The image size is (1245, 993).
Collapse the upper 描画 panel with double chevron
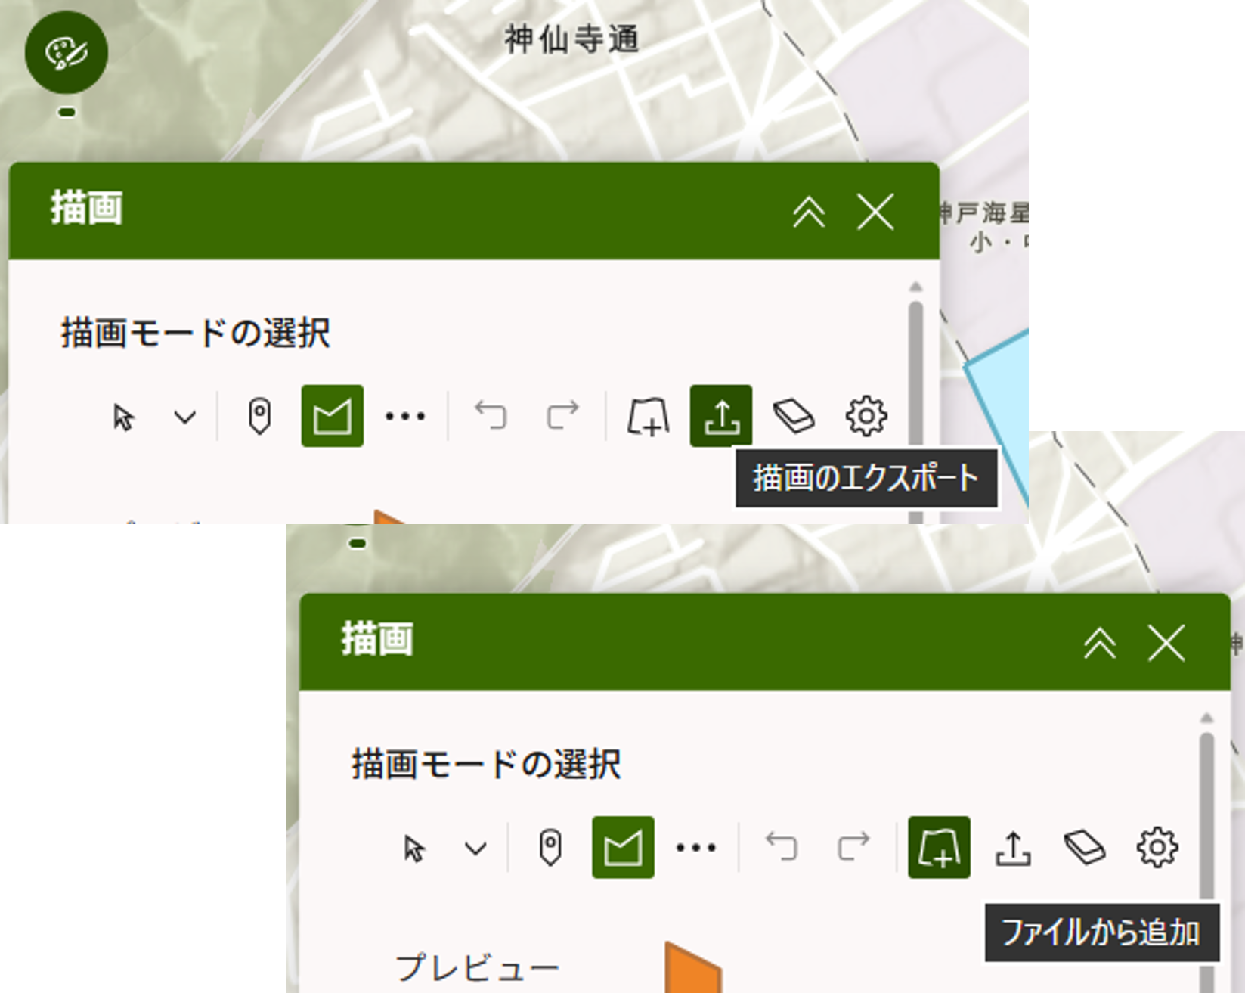click(x=809, y=212)
